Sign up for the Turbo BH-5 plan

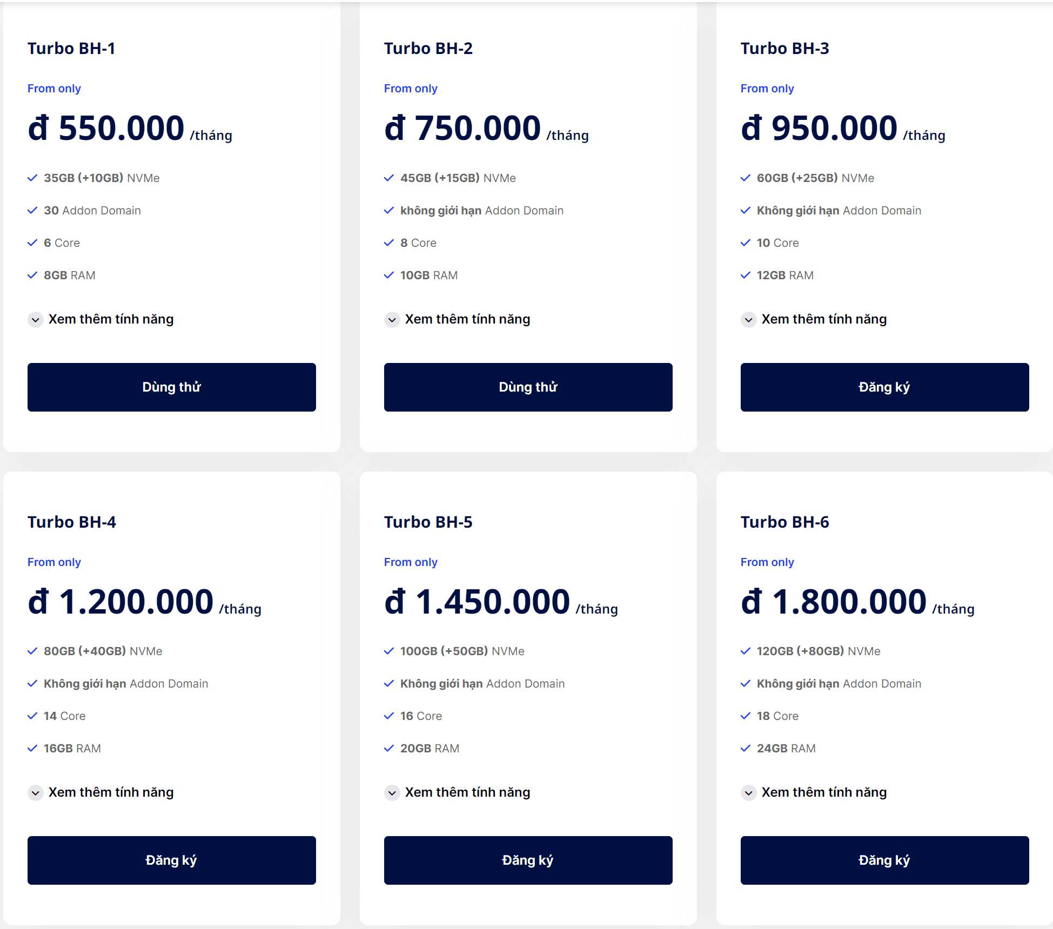[528, 860]
